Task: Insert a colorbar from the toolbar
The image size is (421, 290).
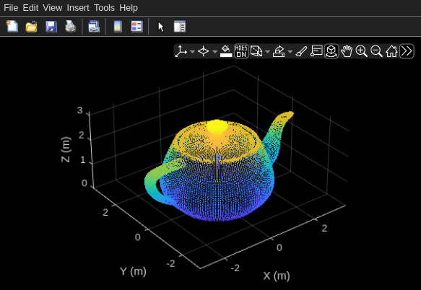Action: click(x=118, y=27)
